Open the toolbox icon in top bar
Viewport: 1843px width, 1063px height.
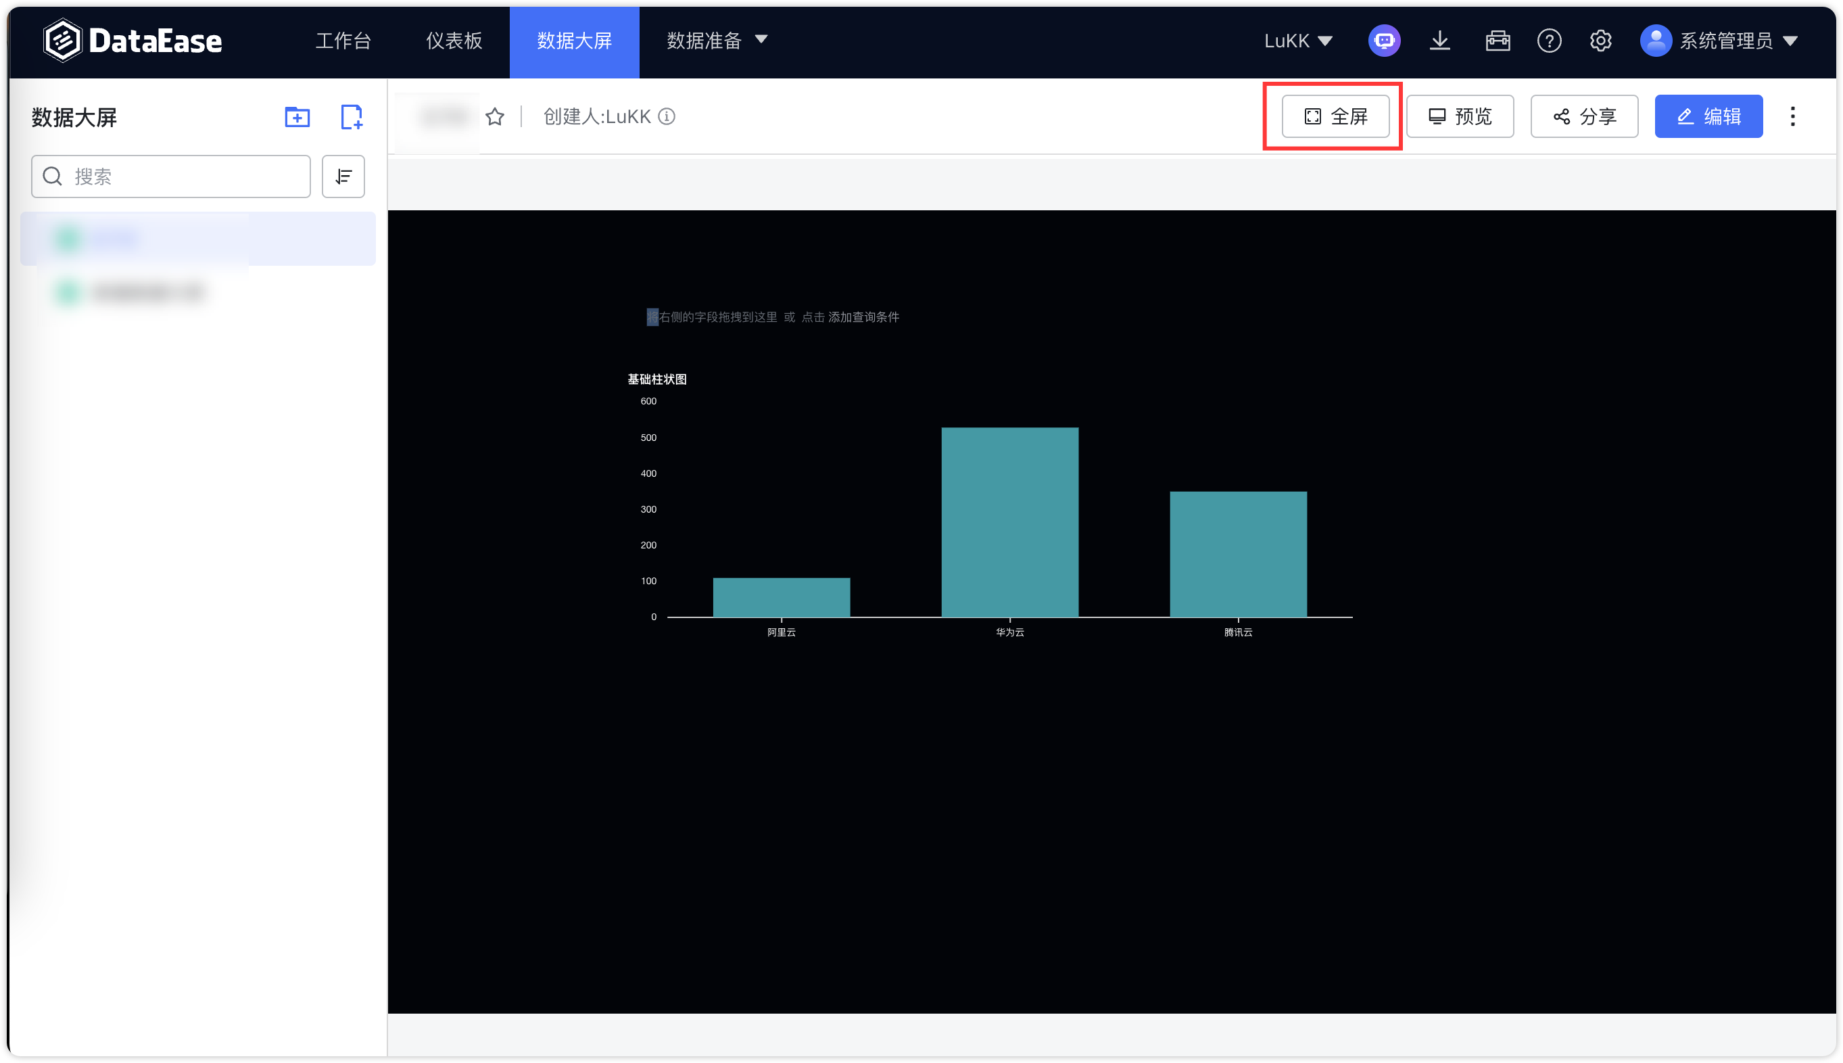click(1497, 41)
